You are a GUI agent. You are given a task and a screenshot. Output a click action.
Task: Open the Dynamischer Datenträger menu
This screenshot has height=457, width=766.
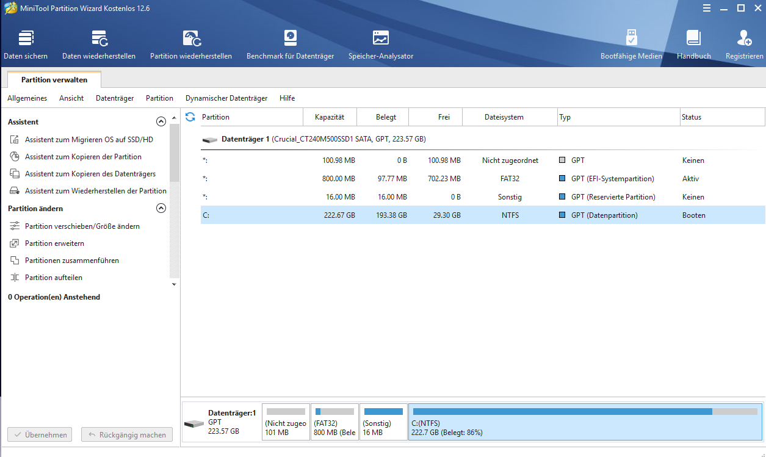click(226, 98)
